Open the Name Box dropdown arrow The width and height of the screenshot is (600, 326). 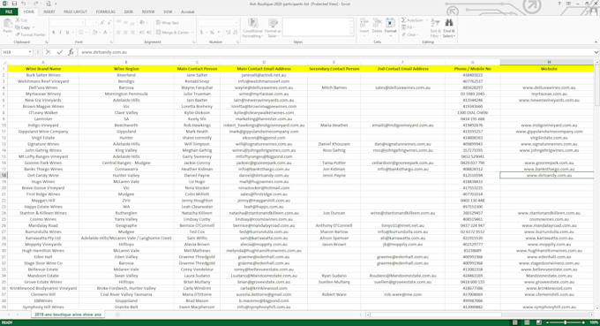coord(30,52)
